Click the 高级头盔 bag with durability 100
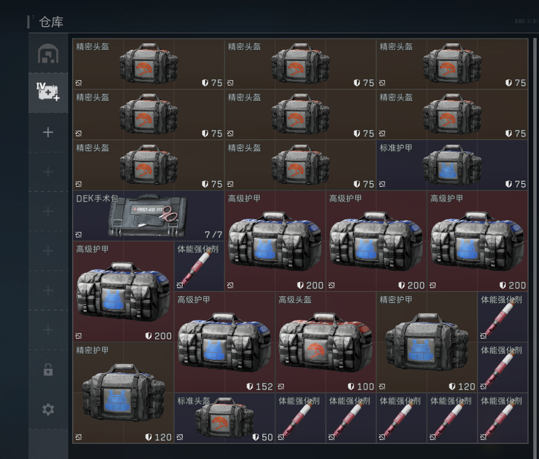Image resolution: width=539 pixels, height=459 pixels. [x=326, y=342]
